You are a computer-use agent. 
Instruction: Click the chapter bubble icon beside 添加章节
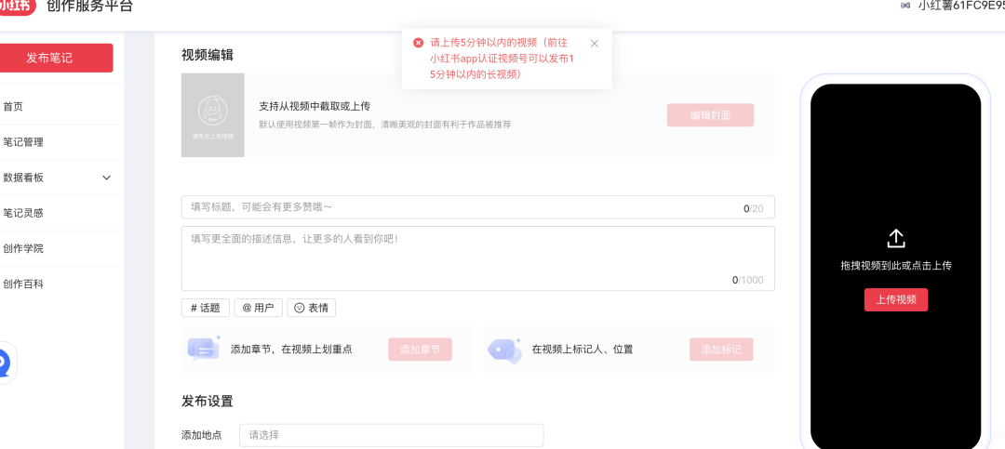(205, 350)
